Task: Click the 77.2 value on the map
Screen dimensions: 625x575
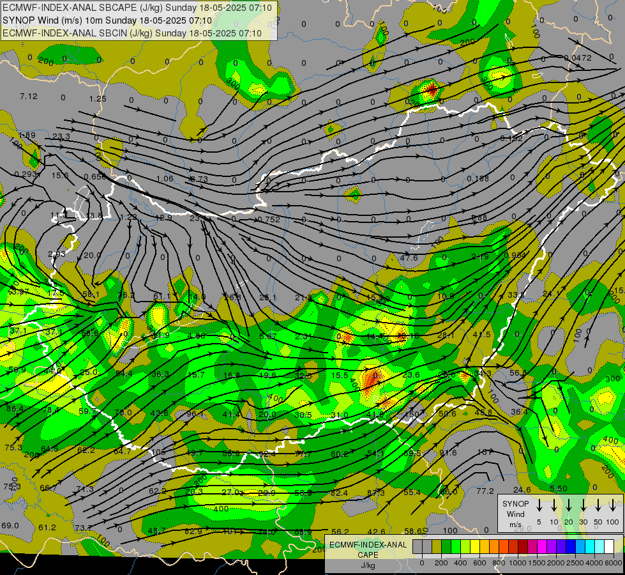Action: coord(485,491)
